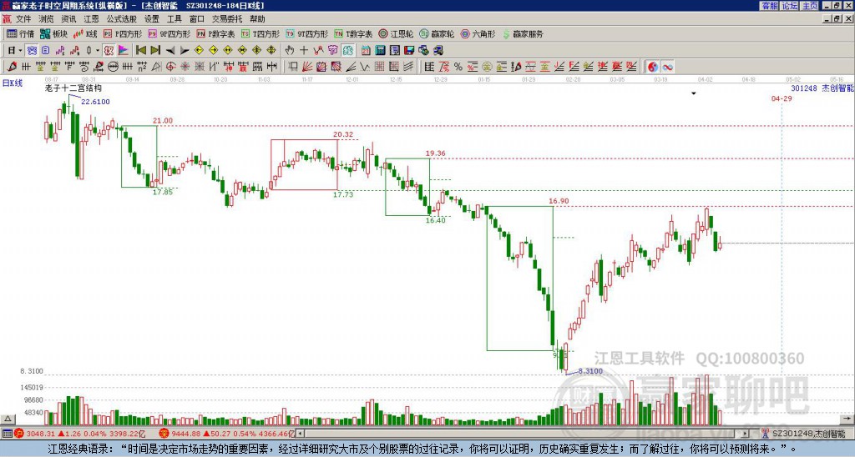
Task: Toggle the infinity loop toolbar button
Action: (x=667, y=67)
